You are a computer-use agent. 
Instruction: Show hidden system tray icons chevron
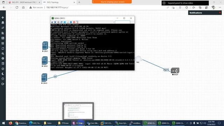(187, 123)
